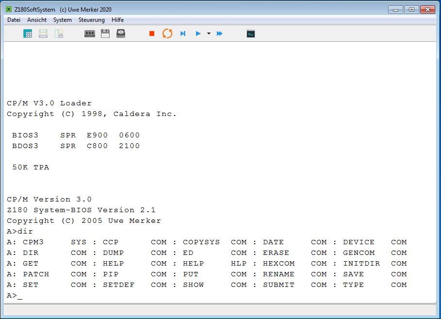Click the "DATE" file name

[273, 242]
